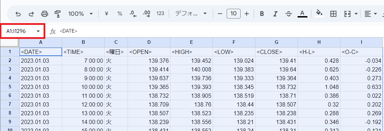Screen dimensions: 384x131
Task: Click cell with value 138.238
Action: click(276, 113)
